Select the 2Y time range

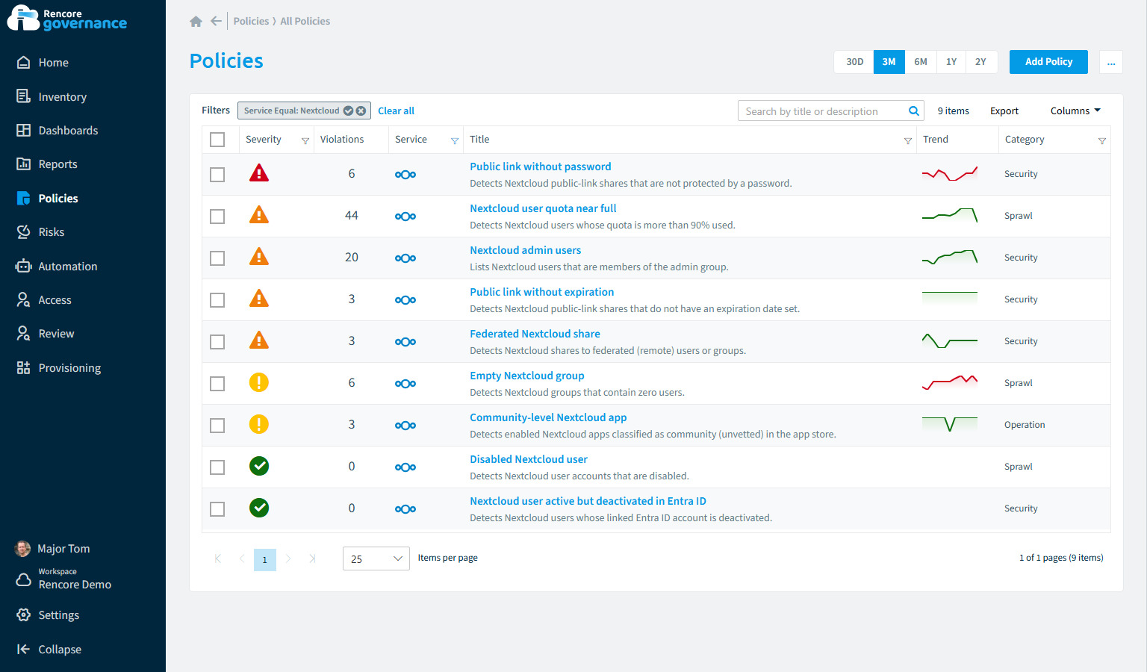pyautogui.click(x=980, y=62)
